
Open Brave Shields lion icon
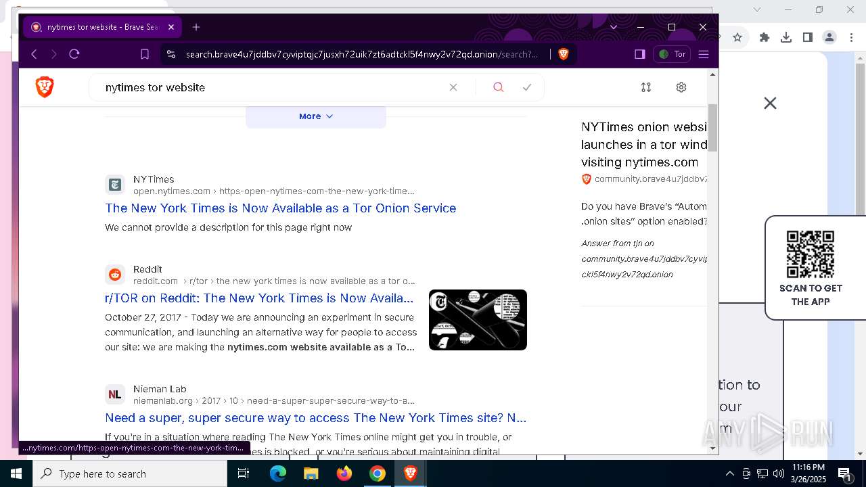click(x=564, y=54)
